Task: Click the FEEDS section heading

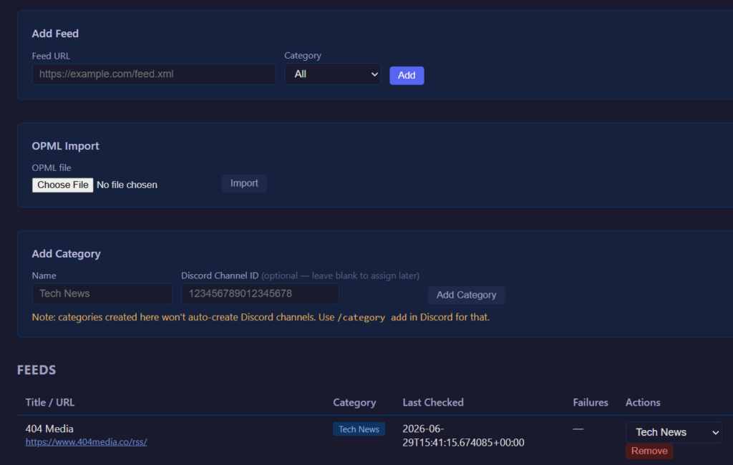Action: point(37,370)
